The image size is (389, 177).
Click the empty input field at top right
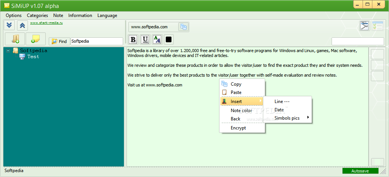click(358, 42)
